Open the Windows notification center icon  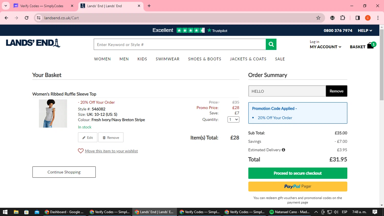click(375, 212)
